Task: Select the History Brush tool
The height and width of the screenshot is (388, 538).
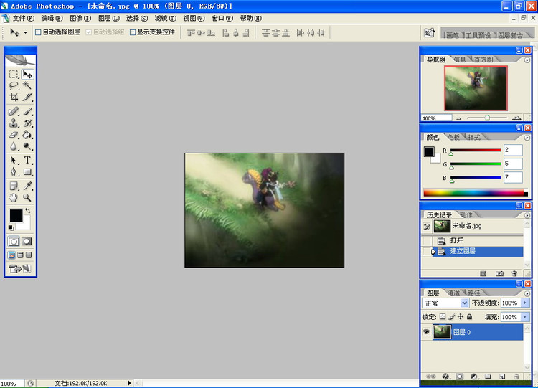Action: coord(27,123)
